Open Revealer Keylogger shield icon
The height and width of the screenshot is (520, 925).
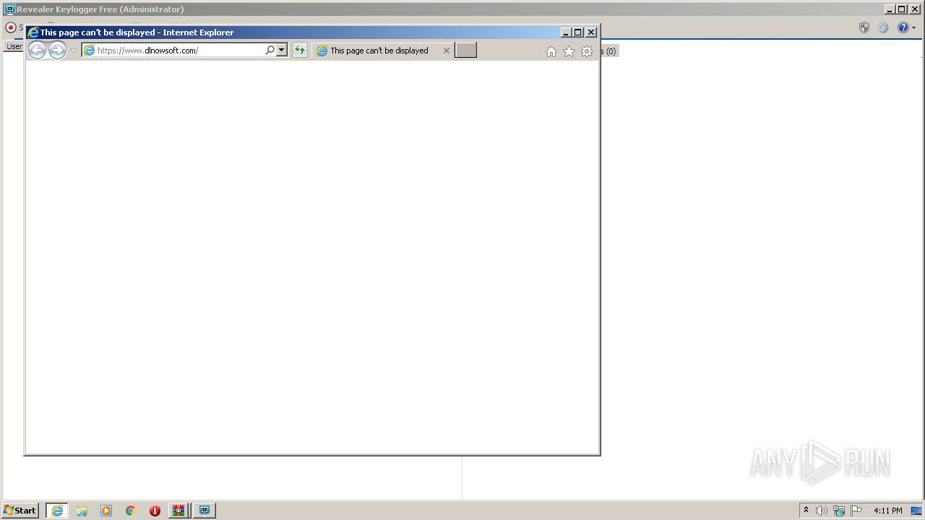[864, 27]
